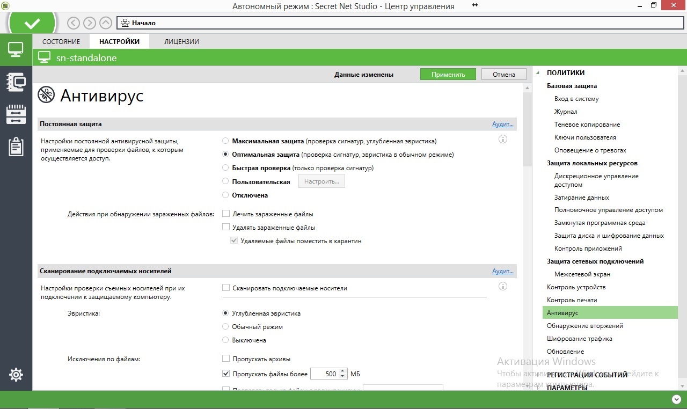Select Полномочное управление доступом

click(x=609, y=210)
